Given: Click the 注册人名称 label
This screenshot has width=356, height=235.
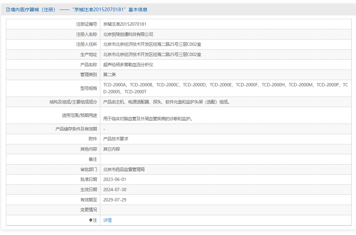Looking at the screenshot, I should [87, 34].
